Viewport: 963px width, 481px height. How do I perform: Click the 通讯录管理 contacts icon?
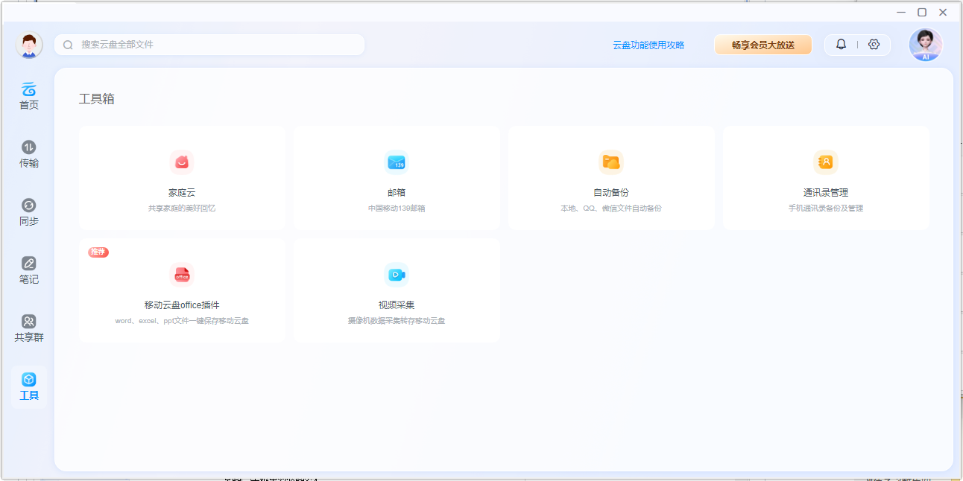826,162
